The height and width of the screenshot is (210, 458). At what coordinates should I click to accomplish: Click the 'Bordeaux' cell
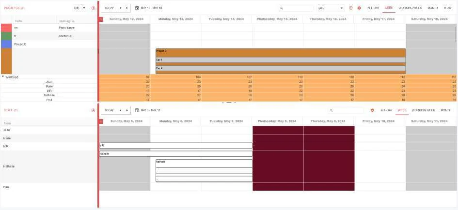coord(65,36)
